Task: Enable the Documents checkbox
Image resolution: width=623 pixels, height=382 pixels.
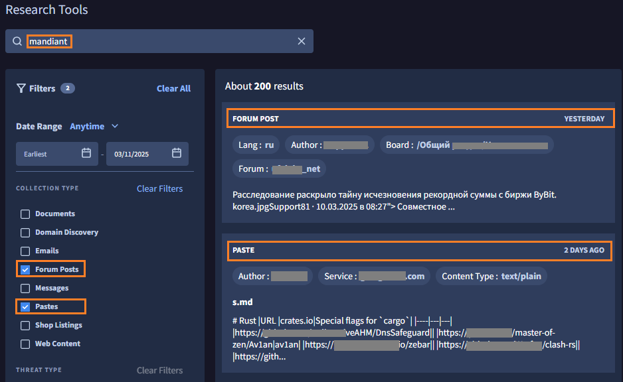Action: (25, 214)
